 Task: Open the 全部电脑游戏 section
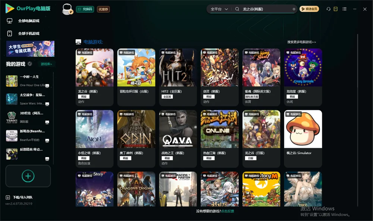coord(29,21)
